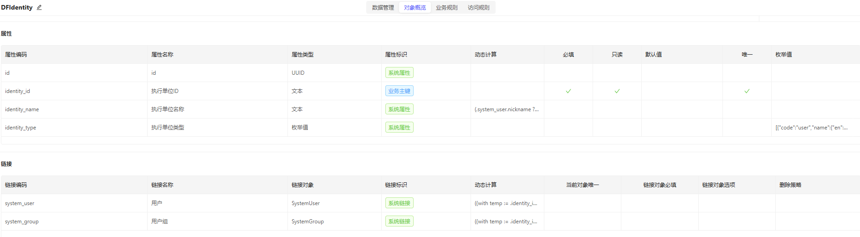Click the 链接对象必填 column header
This screenshot has height=237, width=860.
(x=660, y=185)
